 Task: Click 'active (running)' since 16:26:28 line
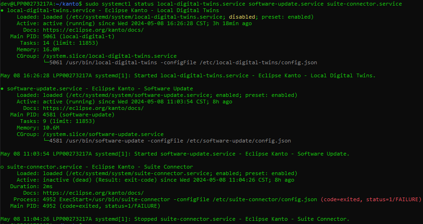click(69, 23)
